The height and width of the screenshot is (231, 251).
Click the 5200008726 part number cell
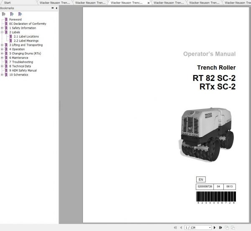click(205, 187)
